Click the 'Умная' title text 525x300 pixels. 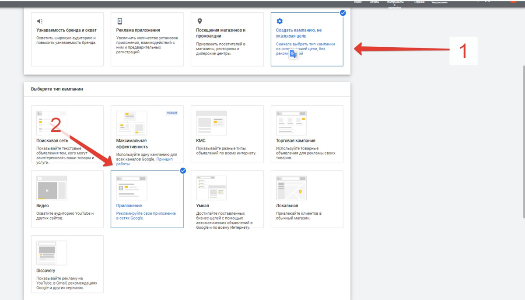pyautogui.click(x=203, y=206)
